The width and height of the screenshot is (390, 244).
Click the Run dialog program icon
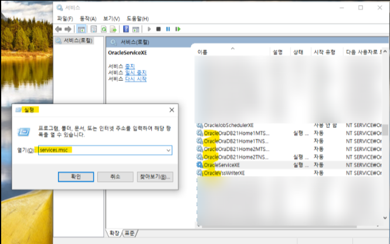[x=24, y=131]
